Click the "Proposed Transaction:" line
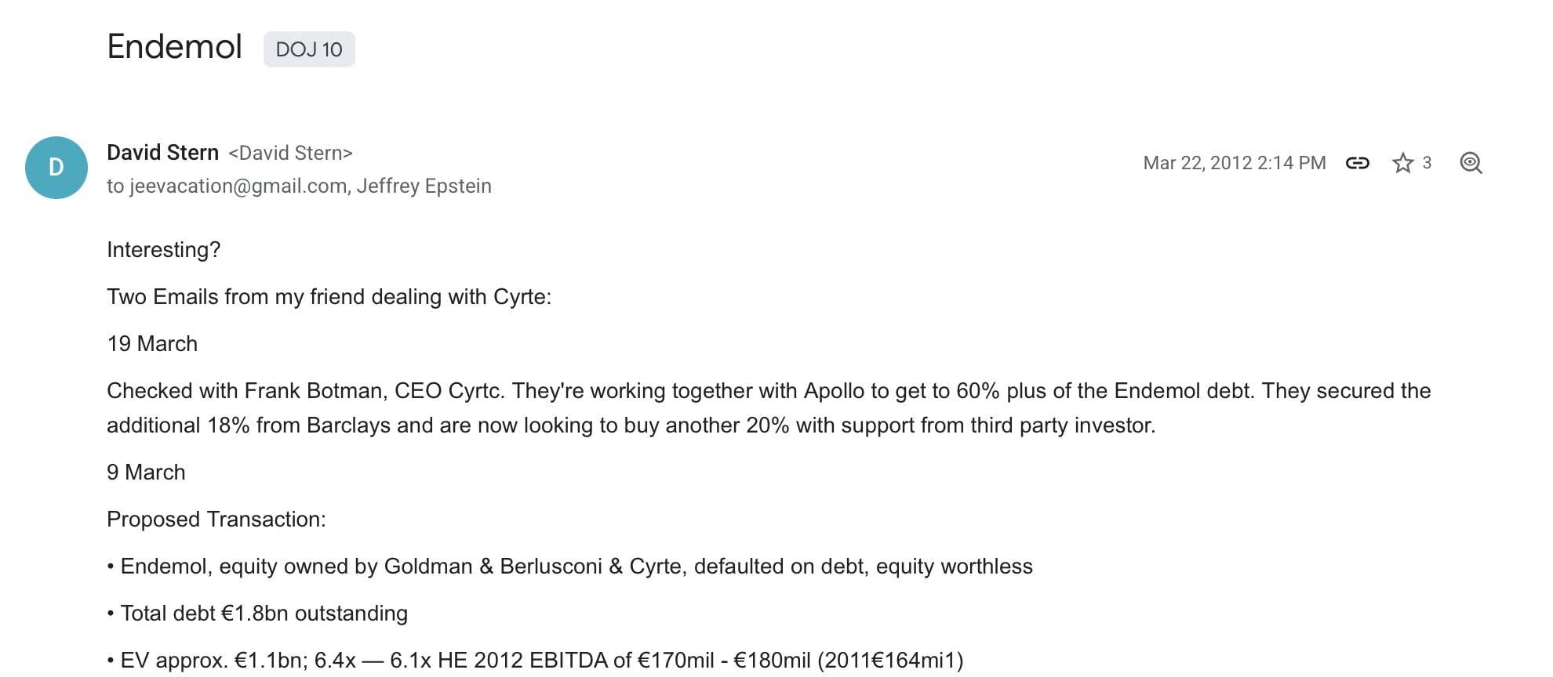Viewport: 1553px width, 677px height. (216, 520)
